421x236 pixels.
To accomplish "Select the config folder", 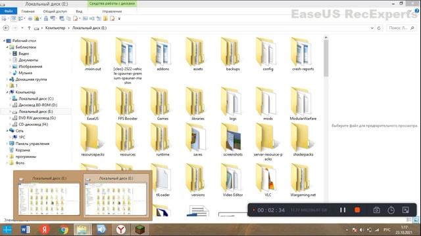I will tap(268, 54).
